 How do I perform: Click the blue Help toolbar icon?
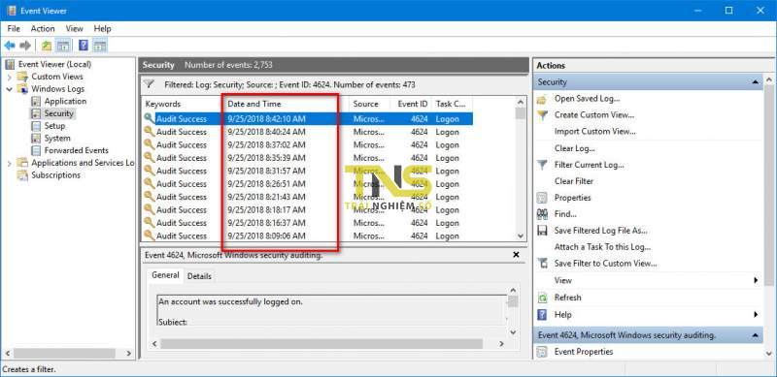pyautogui.click(x=84, y=46)
